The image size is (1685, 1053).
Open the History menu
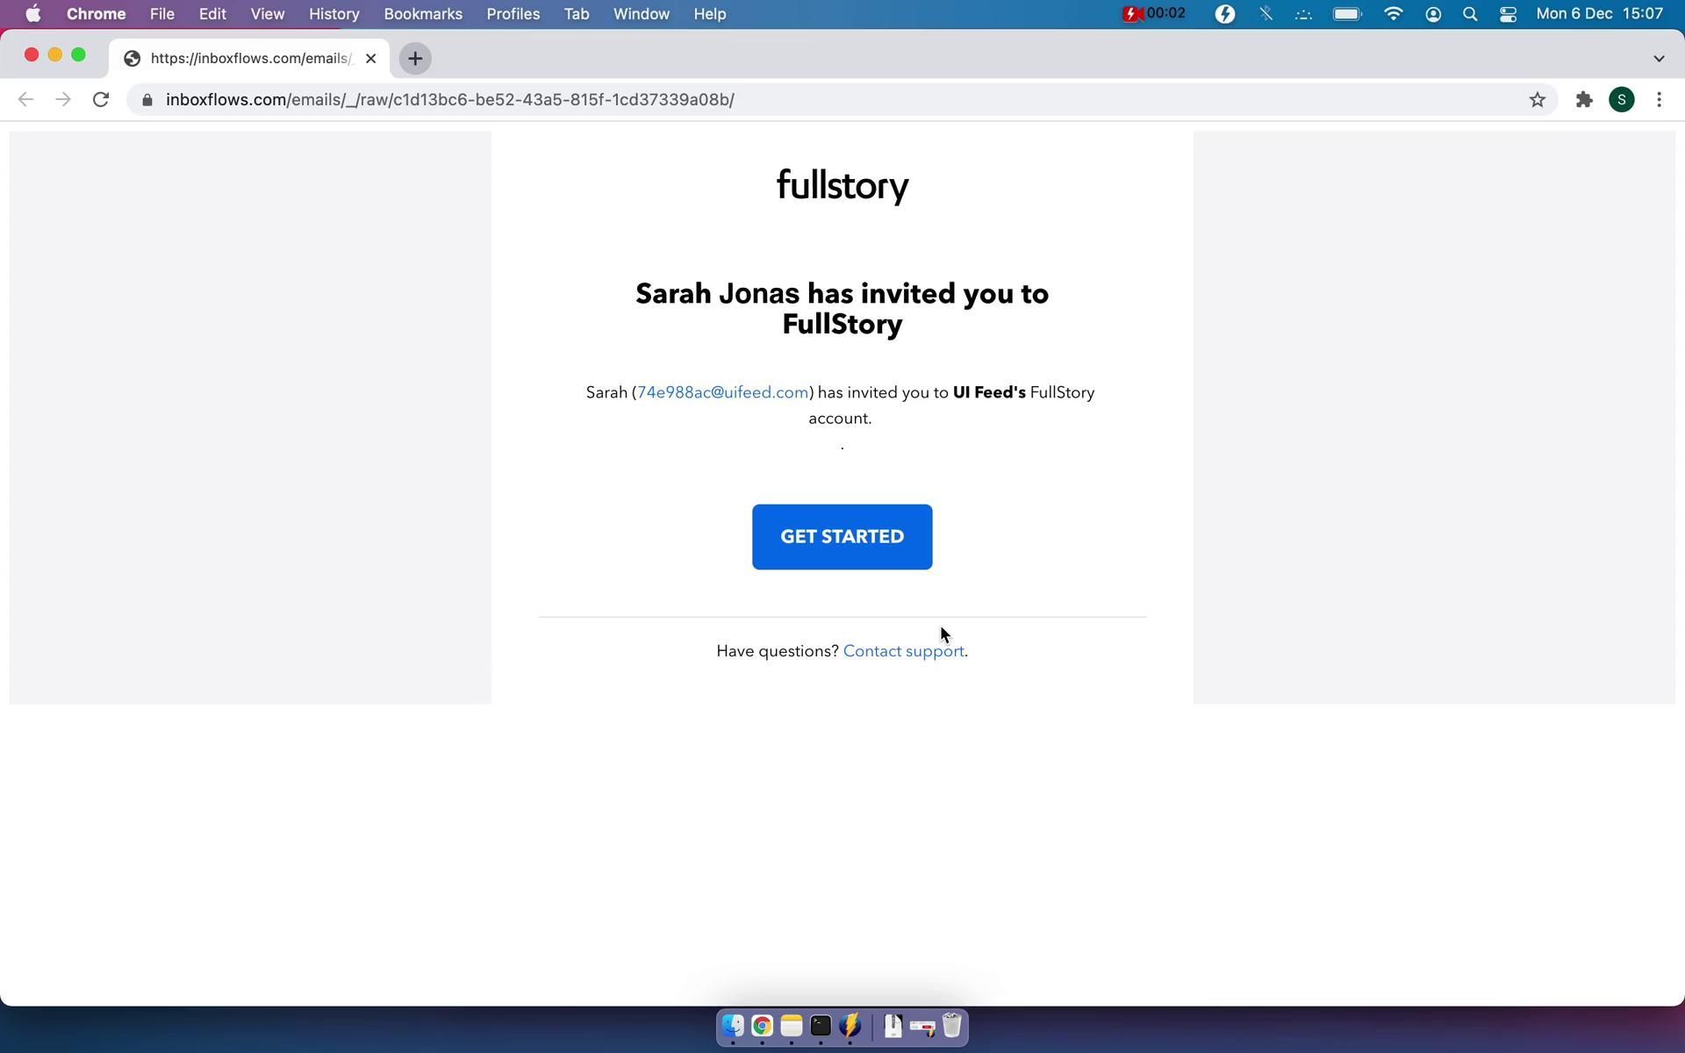click(x=333, y=14)
